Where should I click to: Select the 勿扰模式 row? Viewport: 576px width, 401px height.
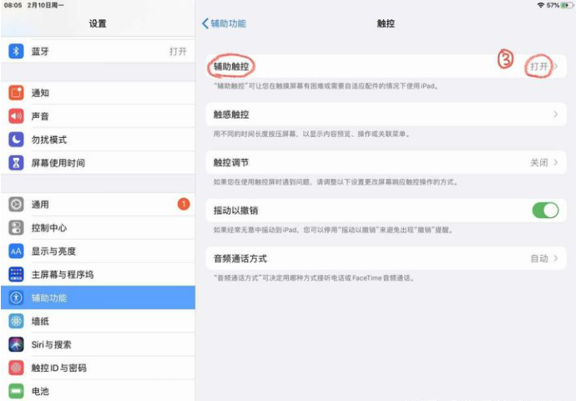pos(98,140)
